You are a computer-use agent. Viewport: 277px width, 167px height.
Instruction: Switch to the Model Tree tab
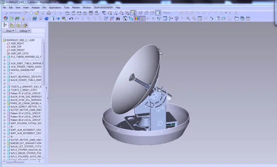[x=5, y=25]
